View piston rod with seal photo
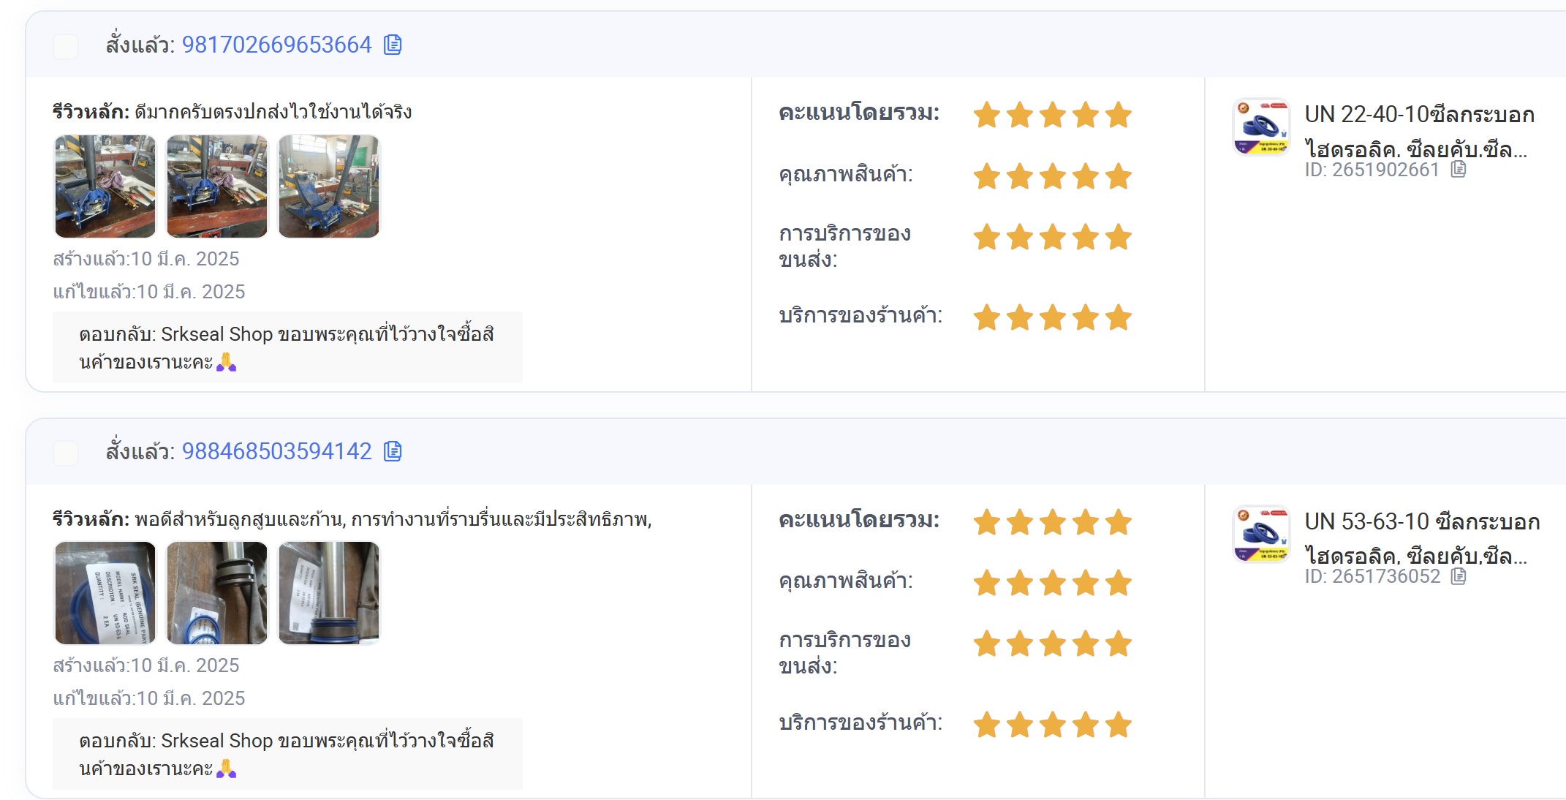Screen dimensions: 1566x800 point(217,593)
